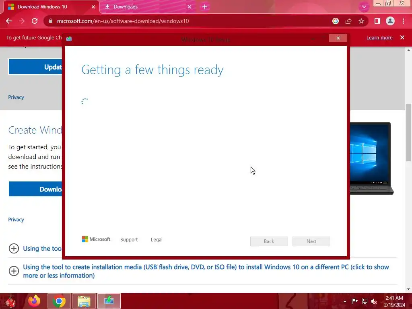Viewport: 412px width, 309px height.
Task: Click the Microsoft logo in setup dialog
Action: 96,239
